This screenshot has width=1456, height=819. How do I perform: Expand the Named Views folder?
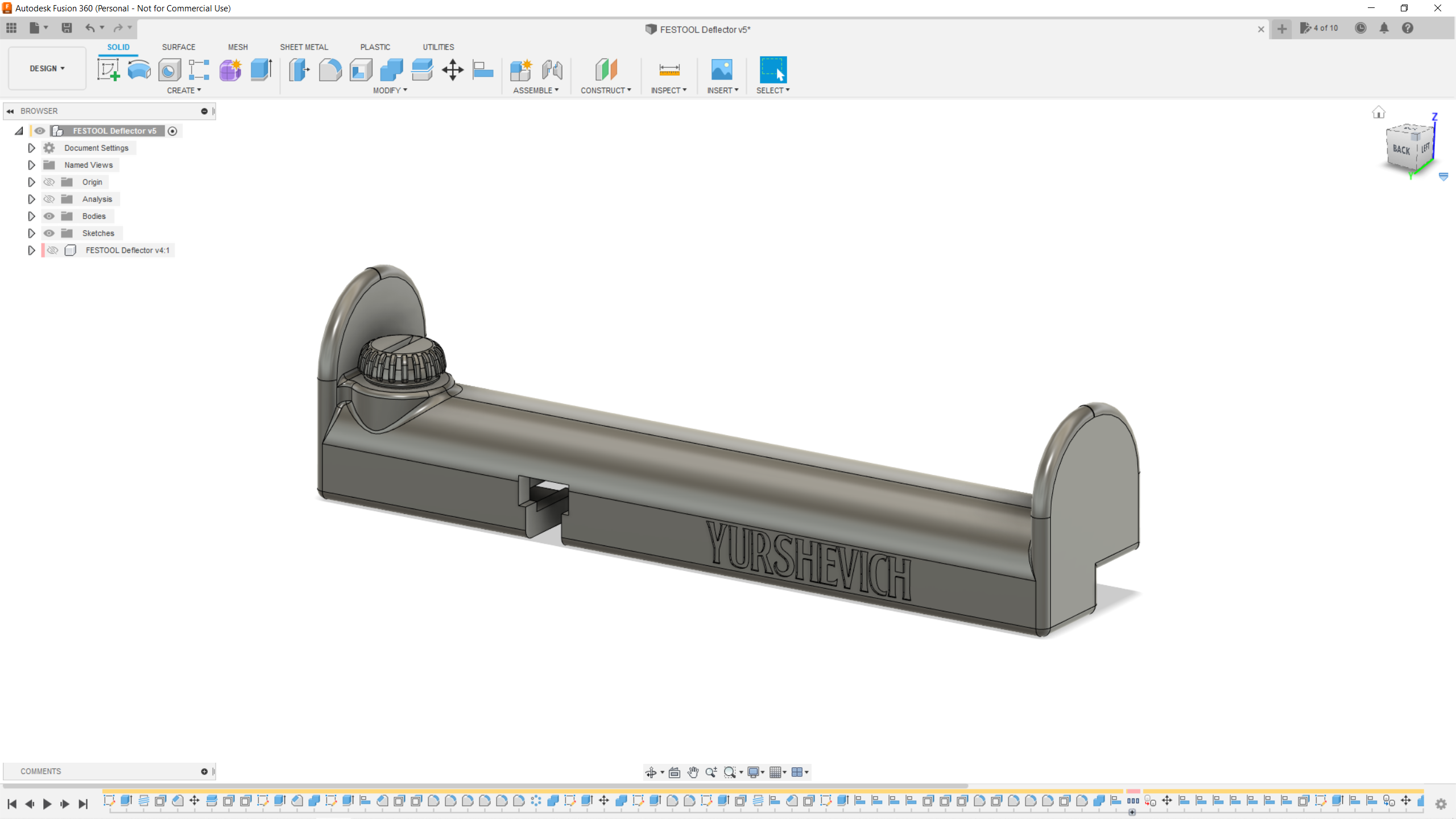[x=31, y=165]
